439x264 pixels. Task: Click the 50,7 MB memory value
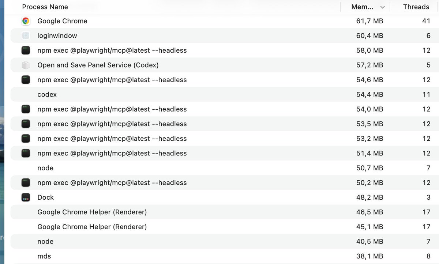pyautogui.click(x=370, y=168)
